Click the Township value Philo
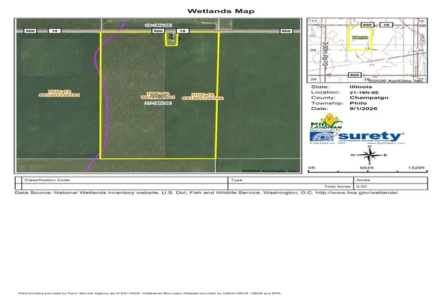Viewport: 437px width, 307px height. point(358,103)
